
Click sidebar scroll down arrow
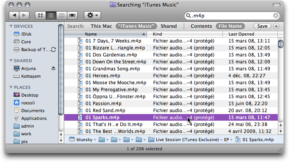61,141
